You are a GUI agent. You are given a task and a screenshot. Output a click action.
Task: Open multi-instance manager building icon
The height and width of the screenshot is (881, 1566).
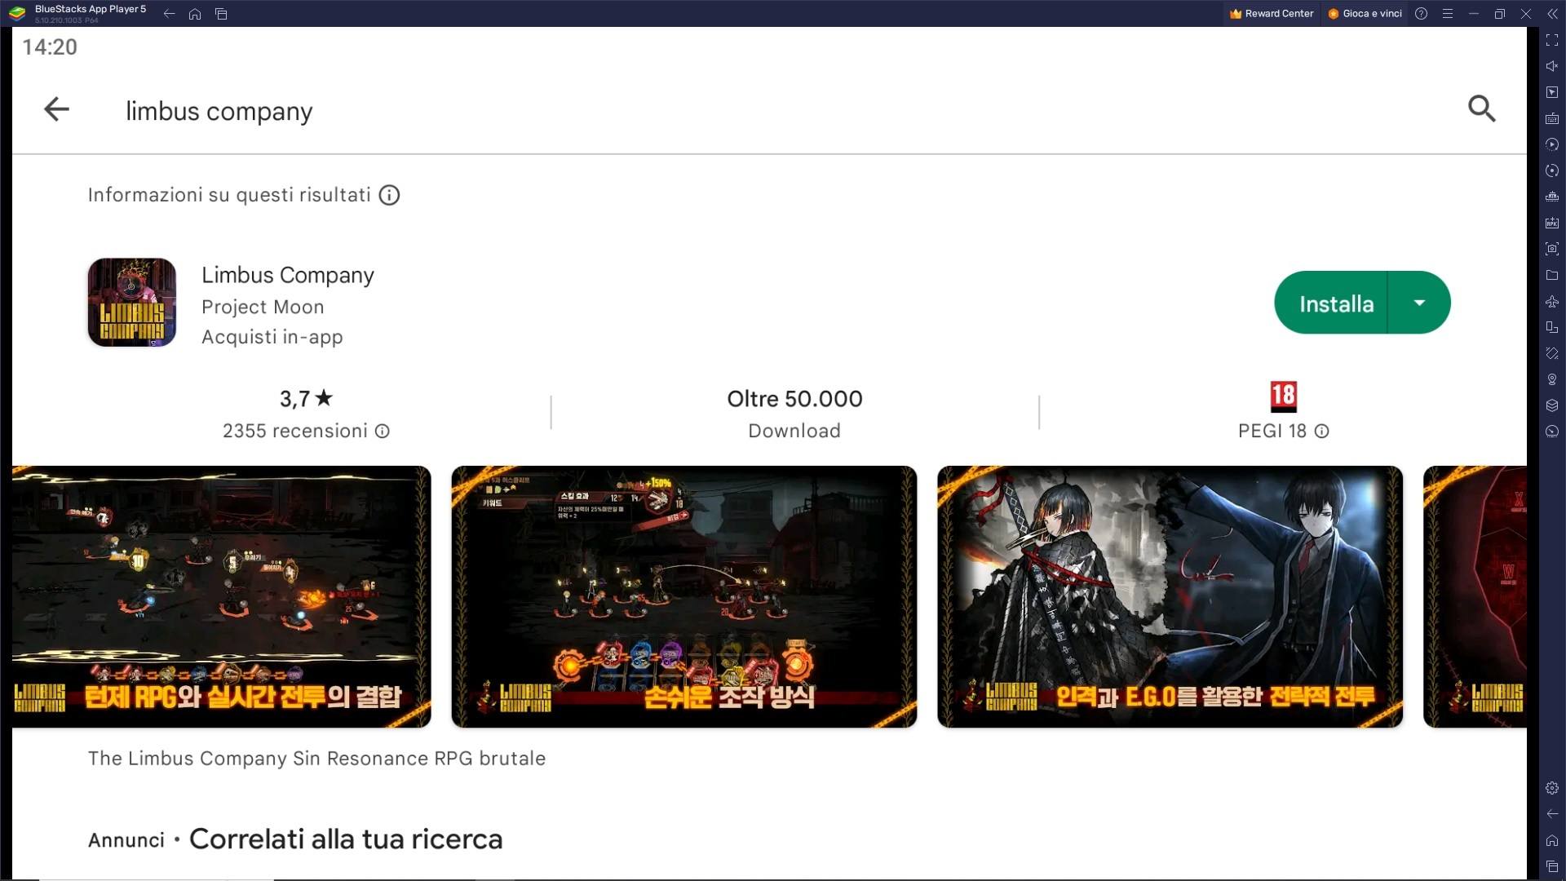(x=1551, y=197)
